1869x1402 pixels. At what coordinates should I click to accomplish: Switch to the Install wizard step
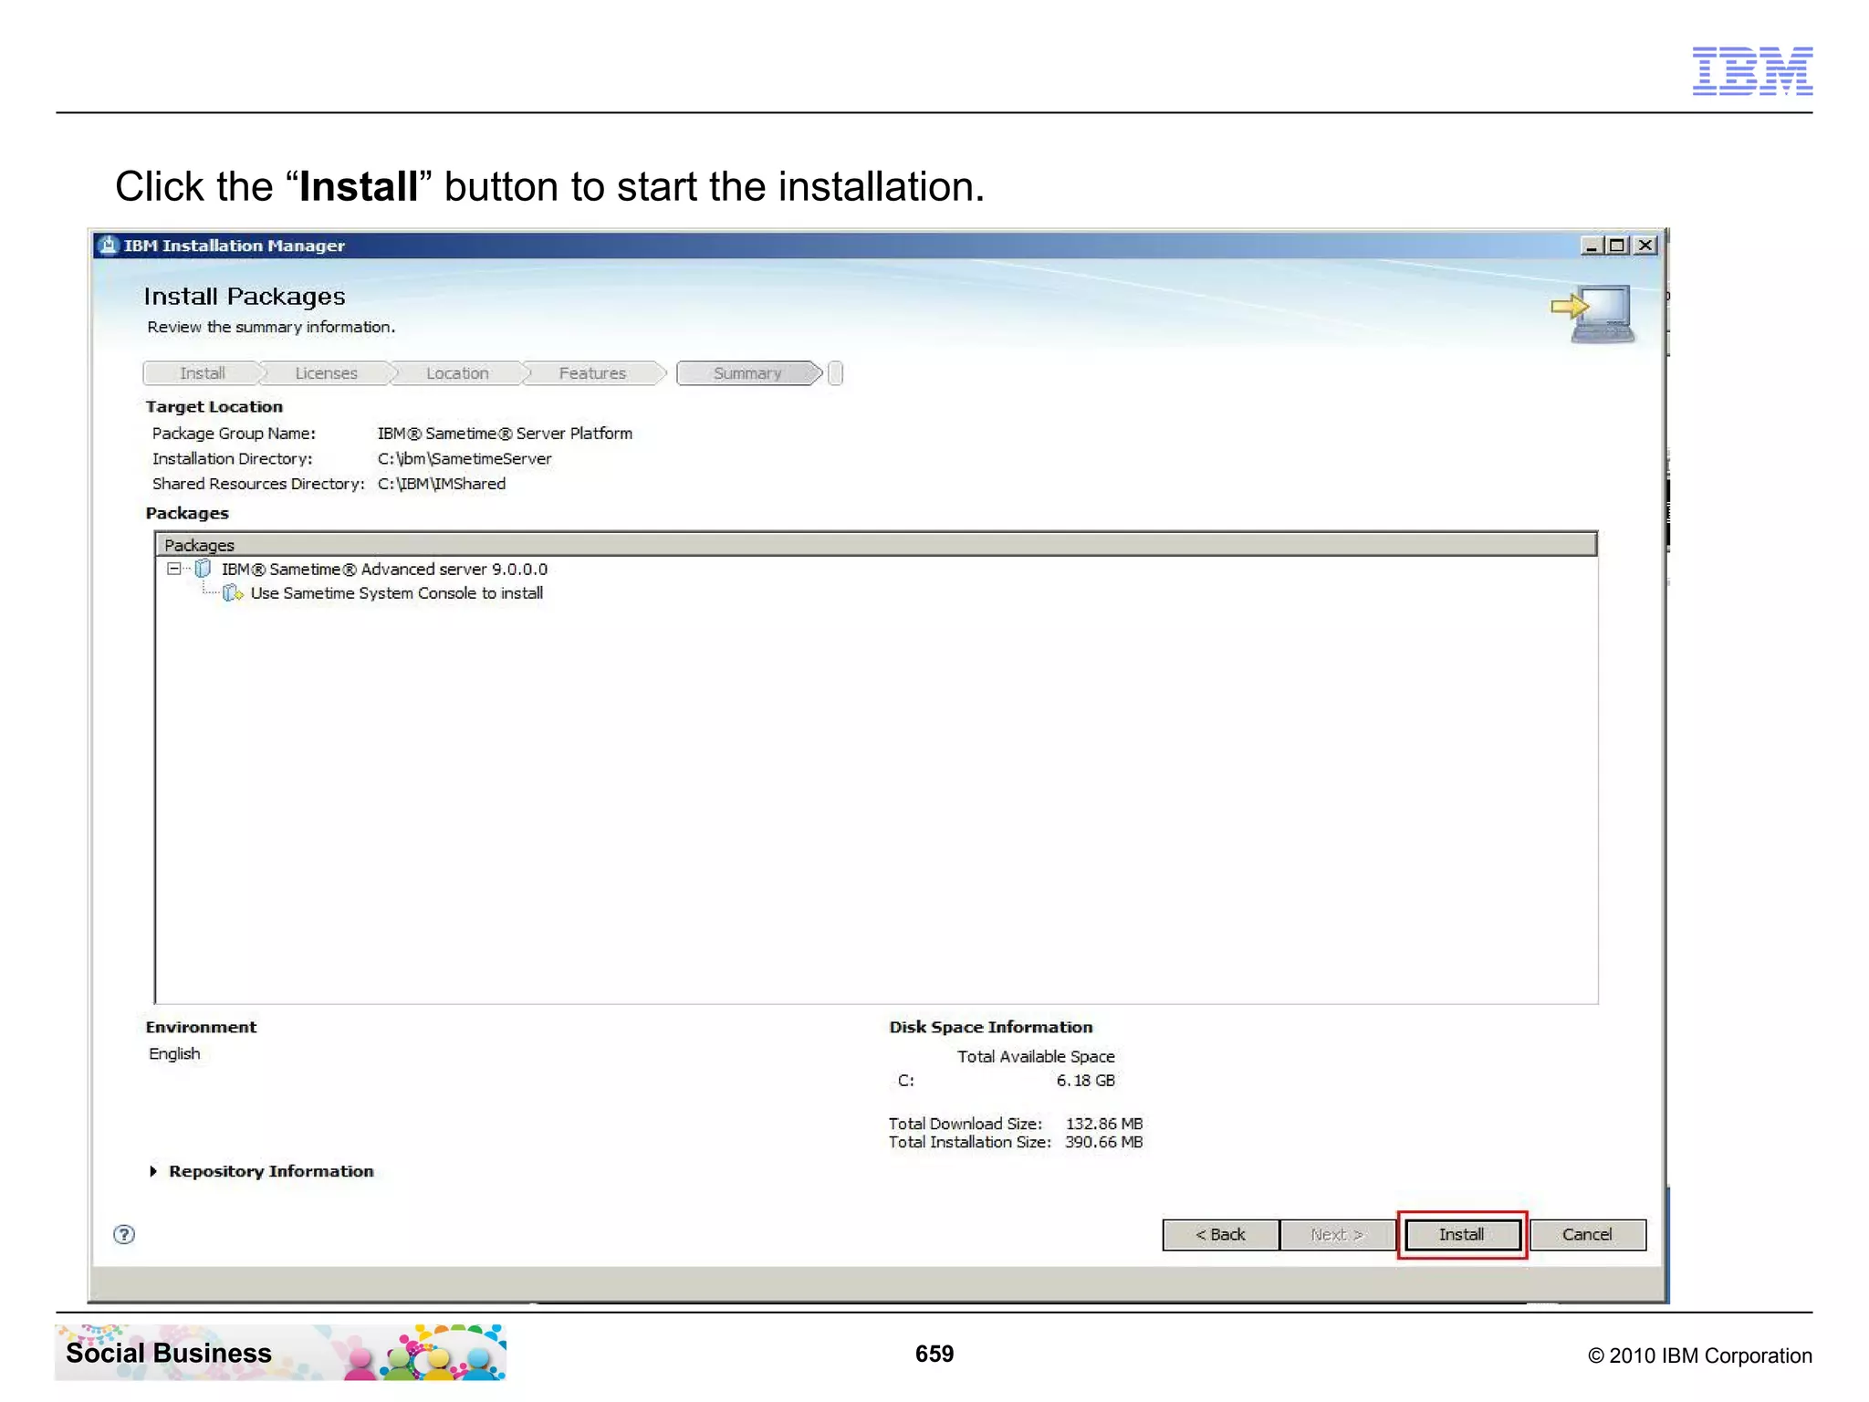tap(203, 373)
